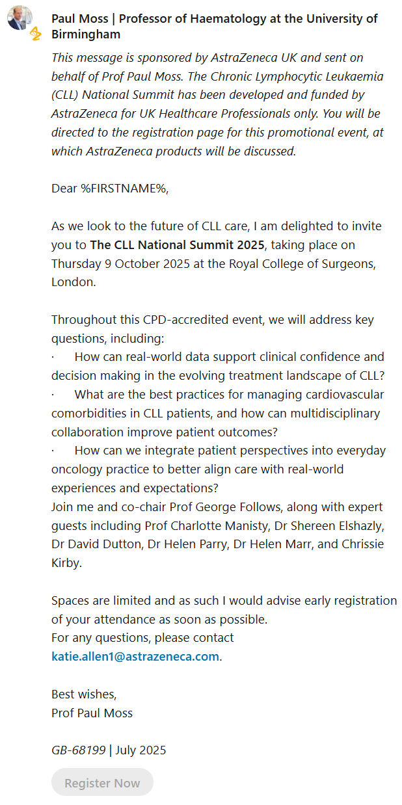This screenshot has height=805, width=402.
Task: Click the Best wishes sign-off line
Action: [x=84, y=694]
